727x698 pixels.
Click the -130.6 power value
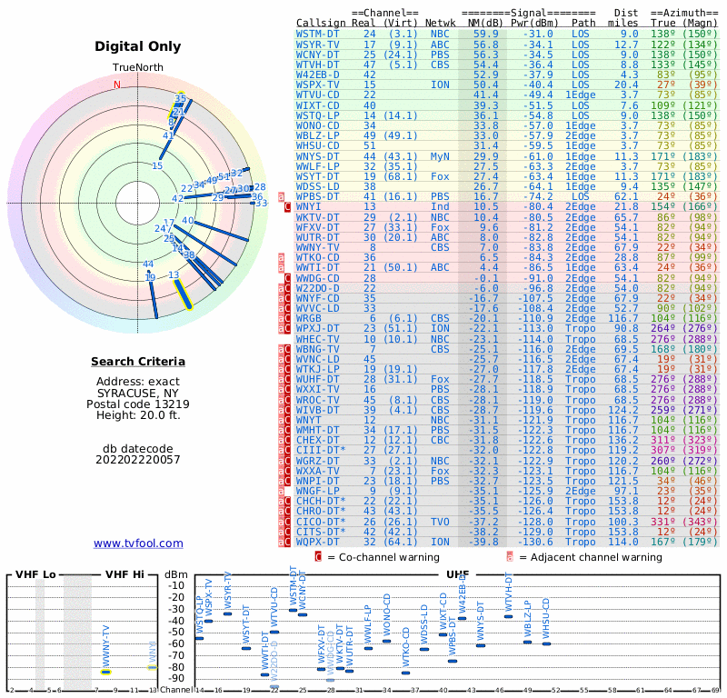pyautogui.click(x=535, y=542)
